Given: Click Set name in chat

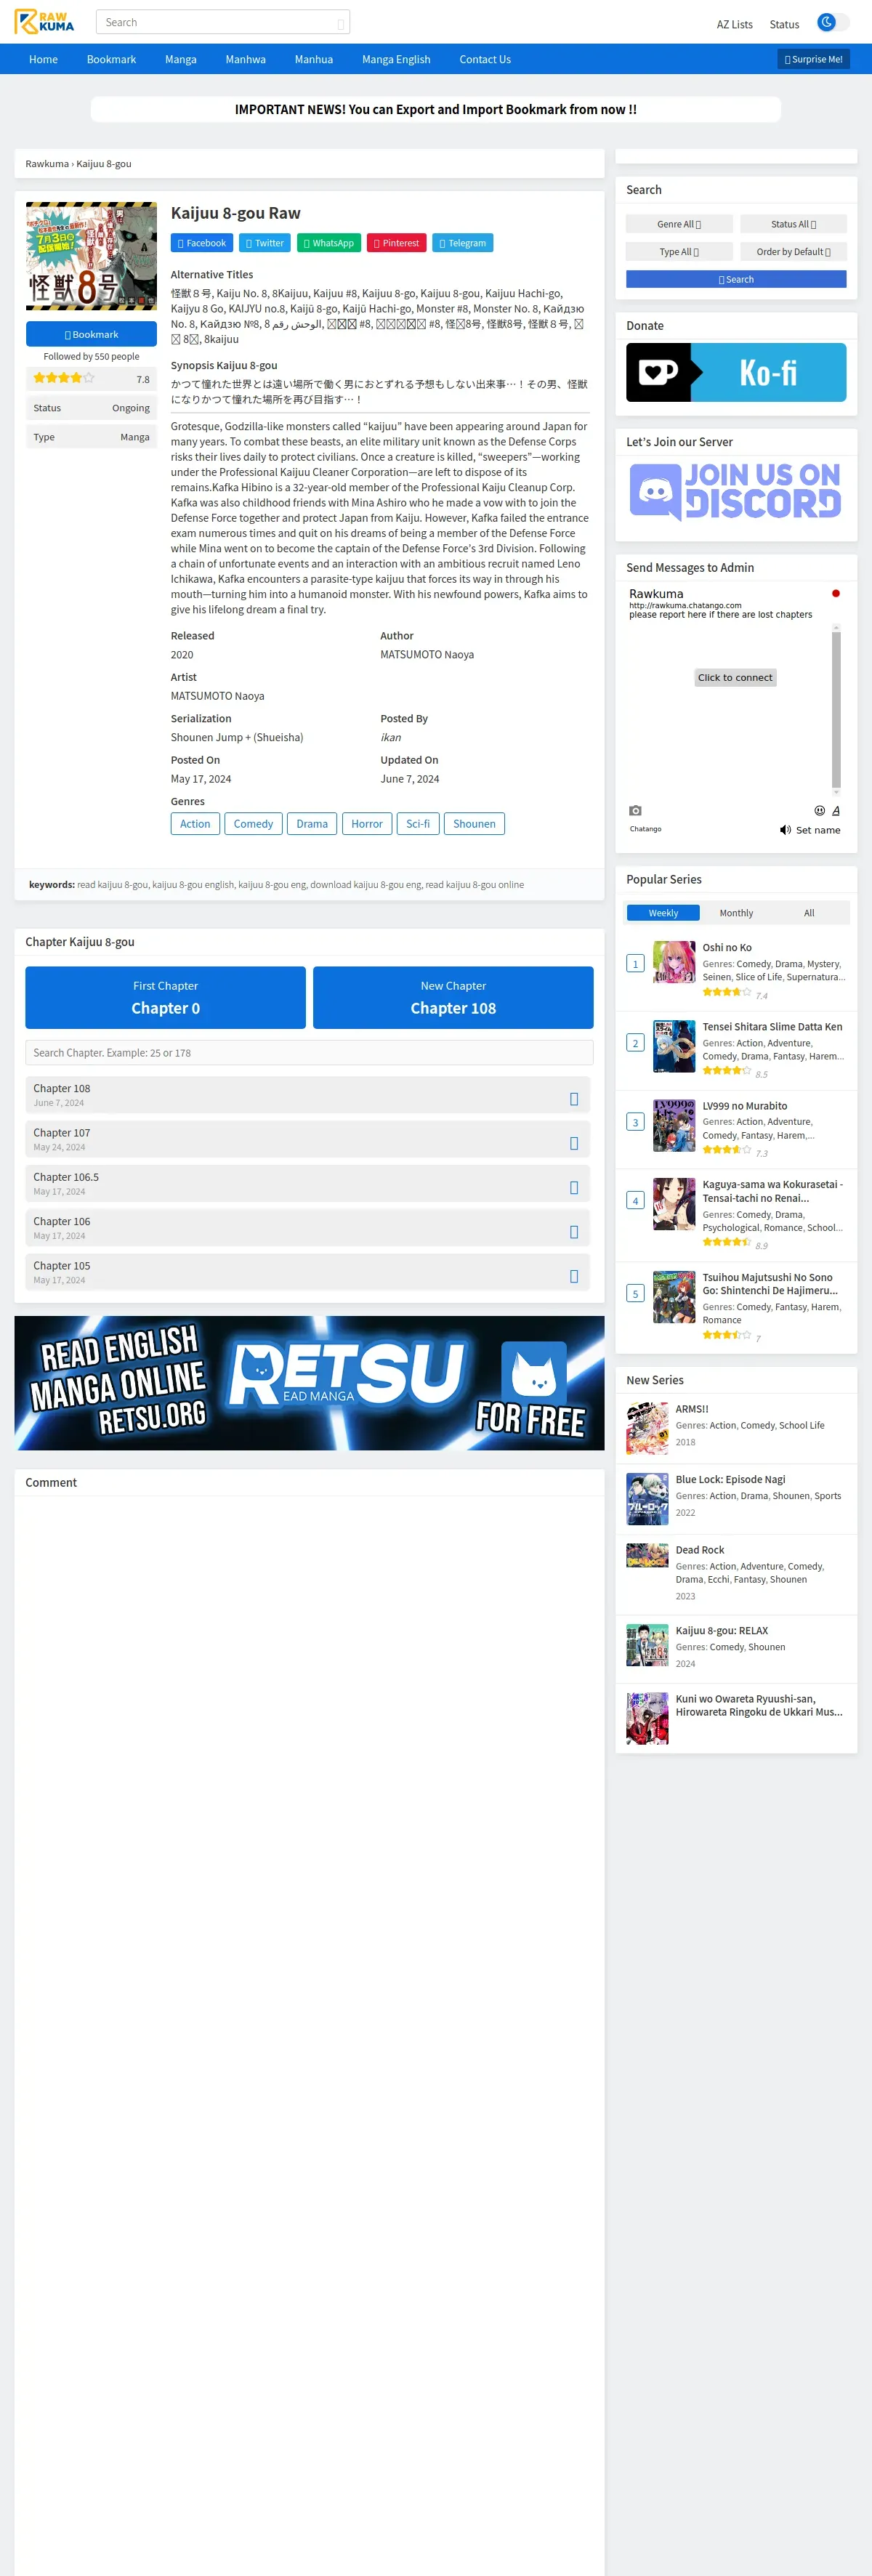Looking at the screenshot, I should coord(818,830).
